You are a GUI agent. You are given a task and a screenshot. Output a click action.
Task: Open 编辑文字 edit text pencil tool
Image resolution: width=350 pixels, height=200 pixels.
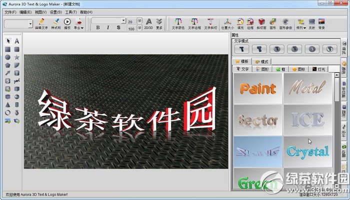coord(41,23)
